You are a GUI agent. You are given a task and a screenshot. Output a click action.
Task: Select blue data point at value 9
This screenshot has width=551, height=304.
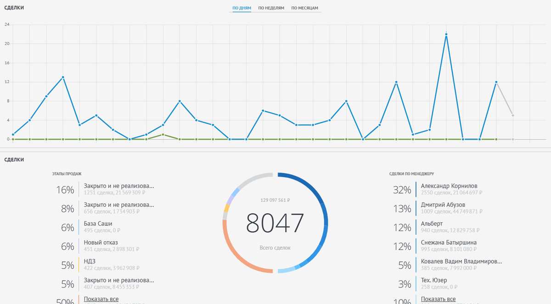46,96
